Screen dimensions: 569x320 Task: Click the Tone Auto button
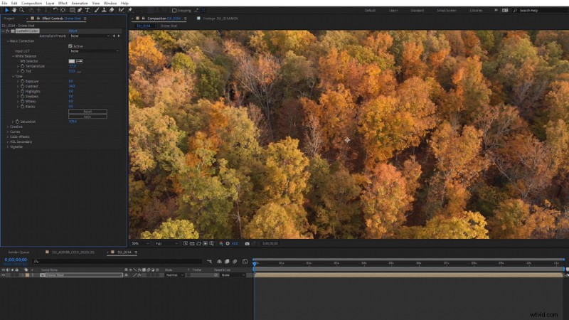tap(87, 117)
